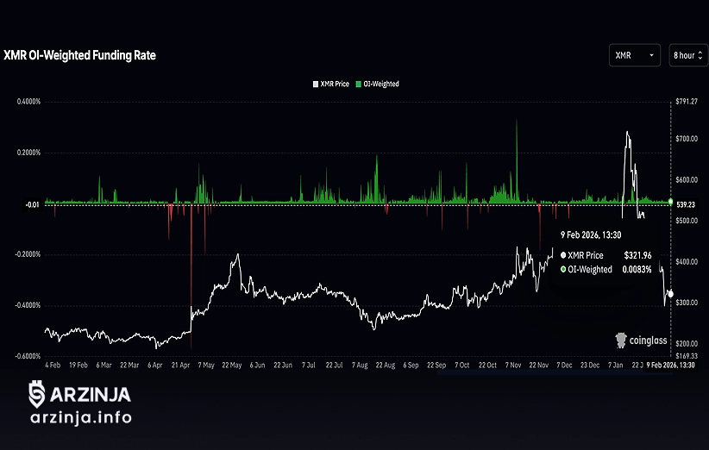Viewport: 709px width, 450px height.
Task: Click the ARZINJA brand name text
Action: point(92,396)
